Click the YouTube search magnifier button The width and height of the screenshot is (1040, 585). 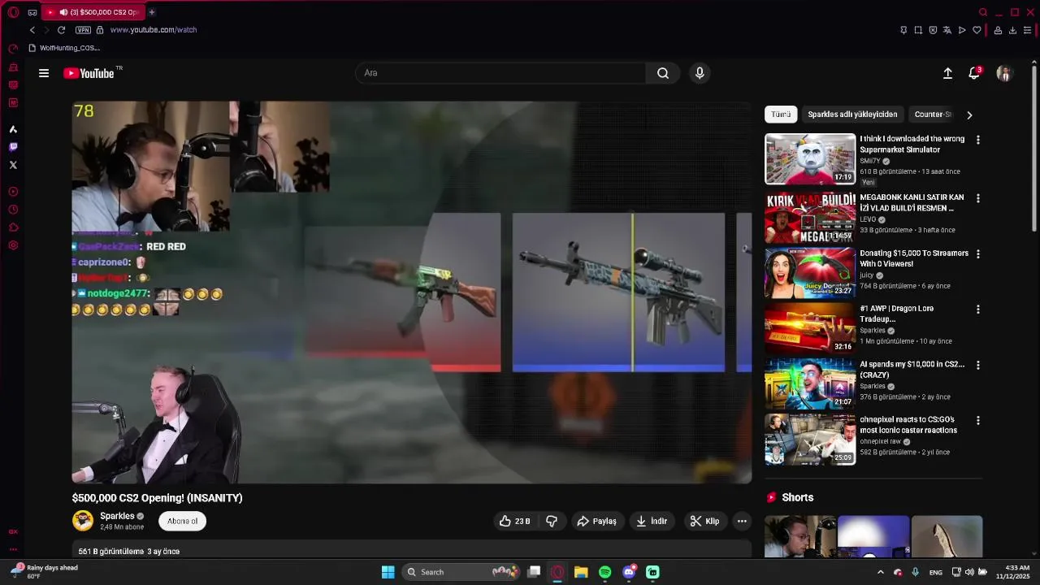663,73
